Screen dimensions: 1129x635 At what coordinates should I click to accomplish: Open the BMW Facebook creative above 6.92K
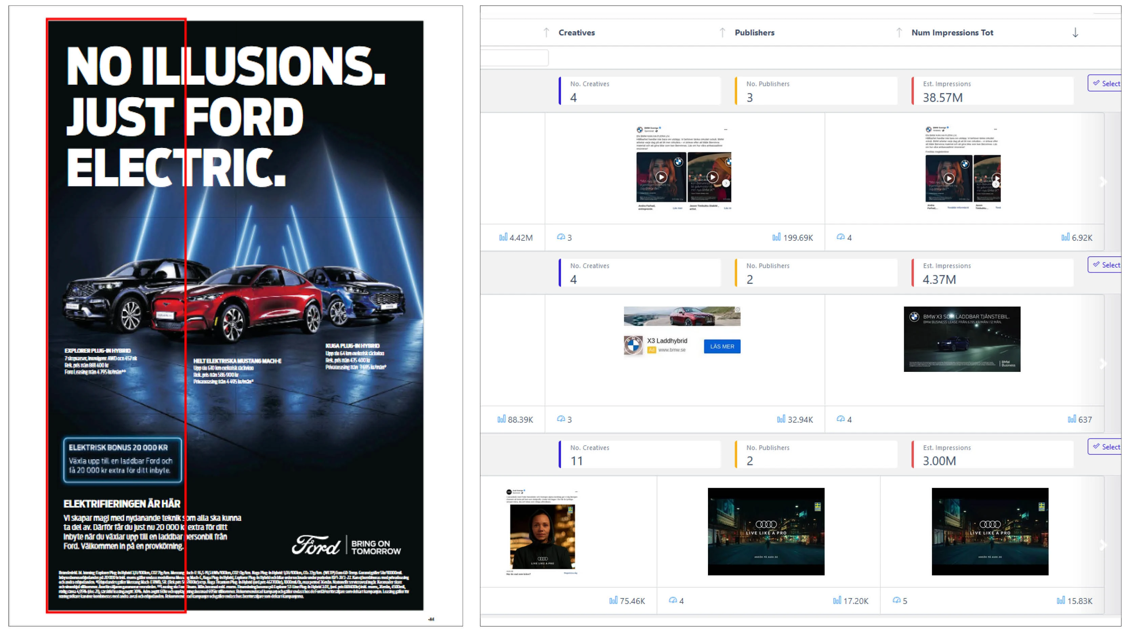point(963,168)
